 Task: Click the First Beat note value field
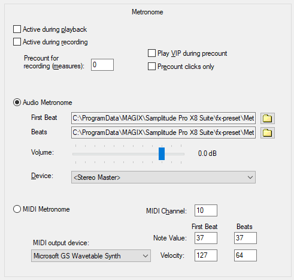206,238
